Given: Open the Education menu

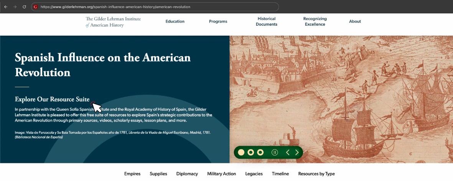Looking at the screenshot, I should (175, 21).
